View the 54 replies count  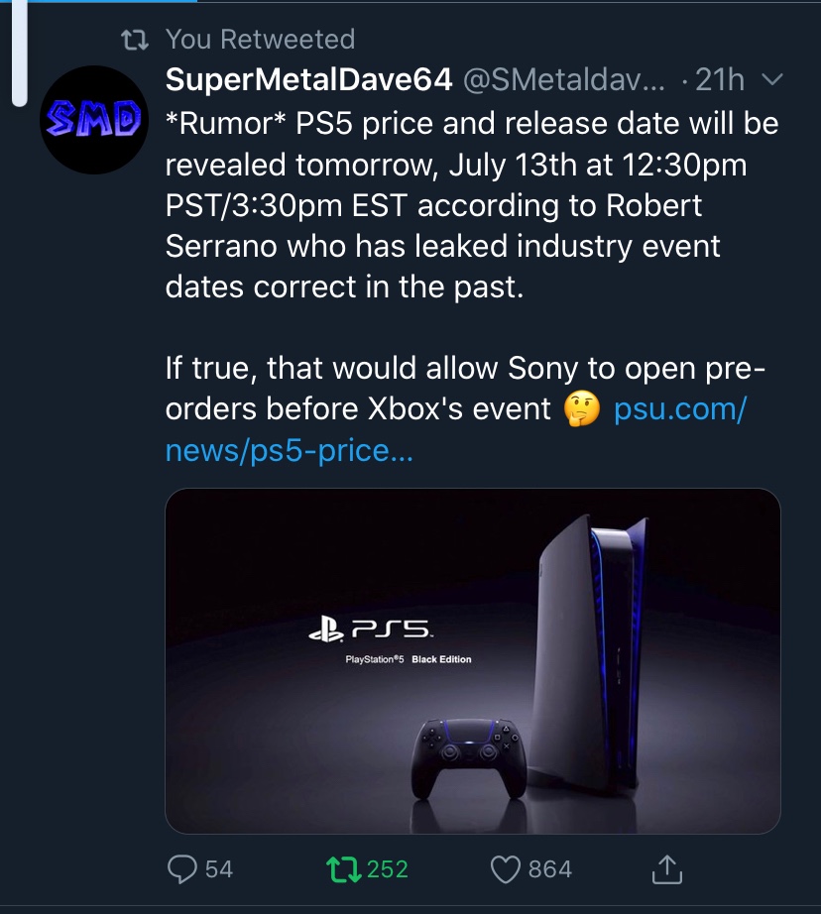[x=219, y=869]
